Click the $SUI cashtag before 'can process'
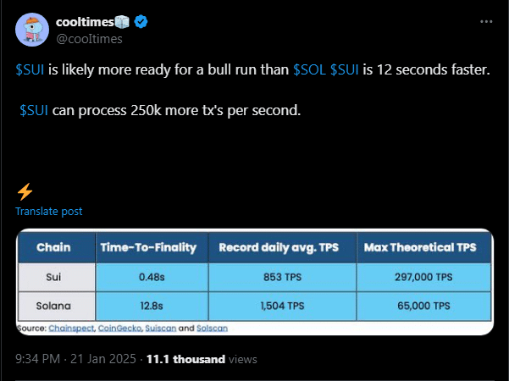Image resolution: width=509 pixels, height=381 pixels. (34, 110)
